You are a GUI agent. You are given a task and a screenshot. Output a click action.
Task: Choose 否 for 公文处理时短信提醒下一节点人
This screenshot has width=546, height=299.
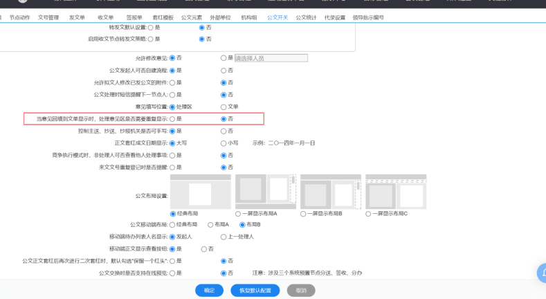click(x=224, y=95)
